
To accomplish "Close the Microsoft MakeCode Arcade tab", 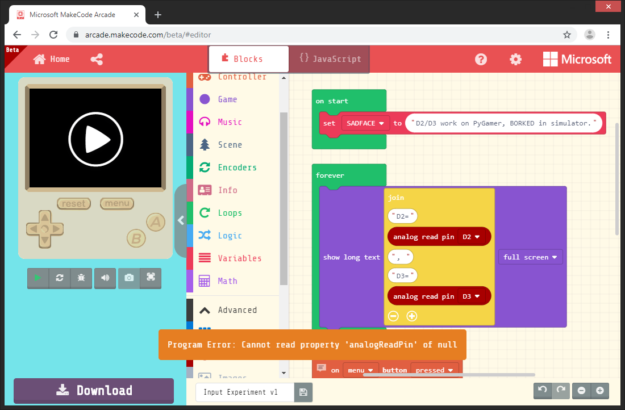I will click(136, 15).
